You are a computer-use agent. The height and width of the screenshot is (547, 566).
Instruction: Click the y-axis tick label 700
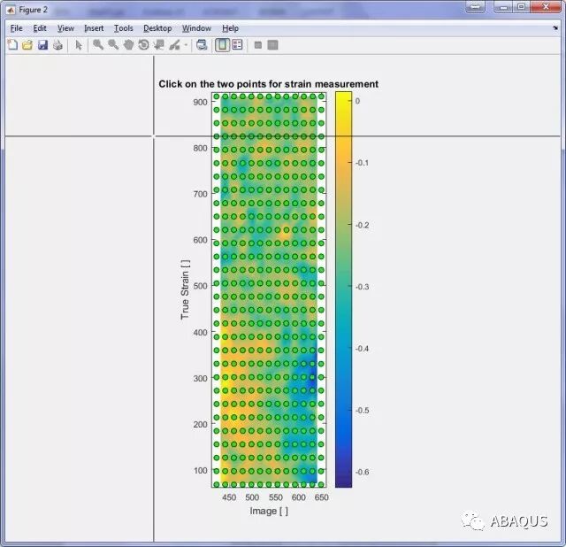201,194
